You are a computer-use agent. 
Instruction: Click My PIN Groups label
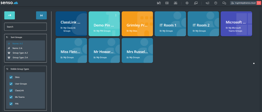tap(103, 31)
